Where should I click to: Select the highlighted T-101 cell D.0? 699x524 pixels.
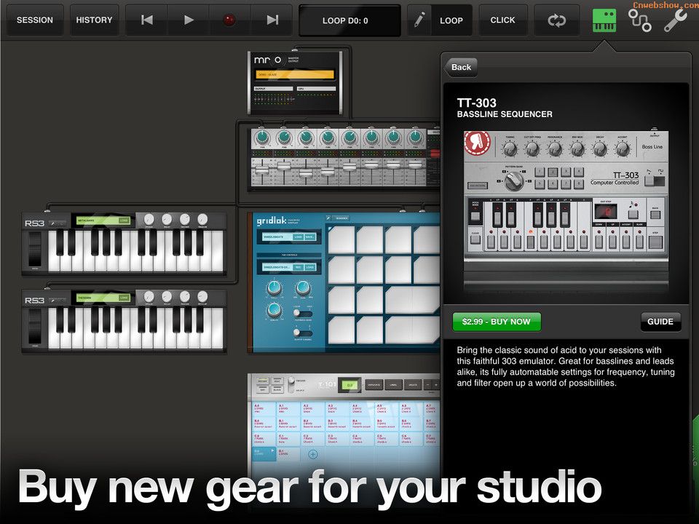pos(264,454)
